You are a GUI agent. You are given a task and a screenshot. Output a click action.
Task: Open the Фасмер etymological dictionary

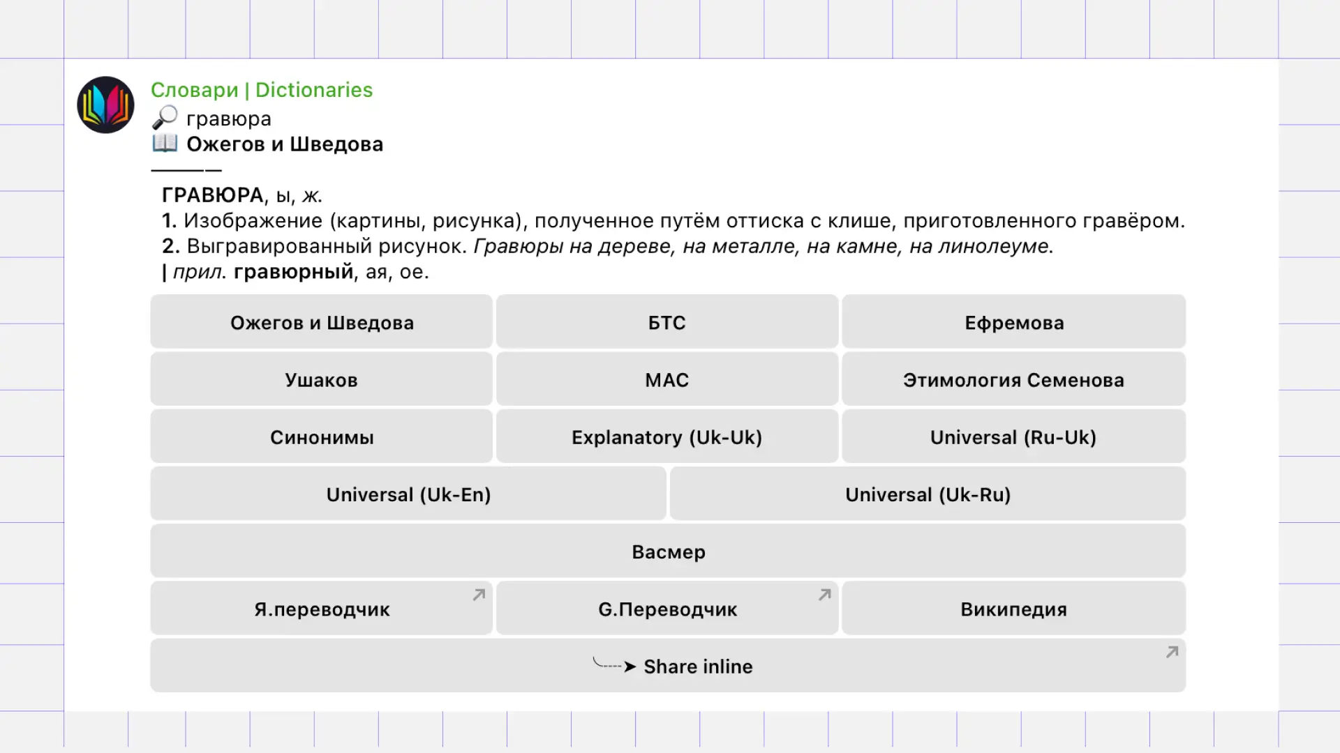pos(668,551)
